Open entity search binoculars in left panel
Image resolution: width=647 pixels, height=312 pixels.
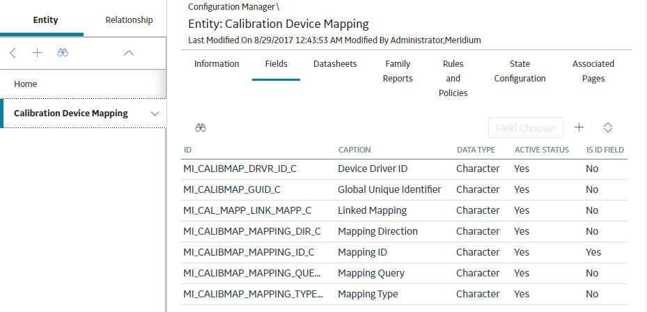63,52
